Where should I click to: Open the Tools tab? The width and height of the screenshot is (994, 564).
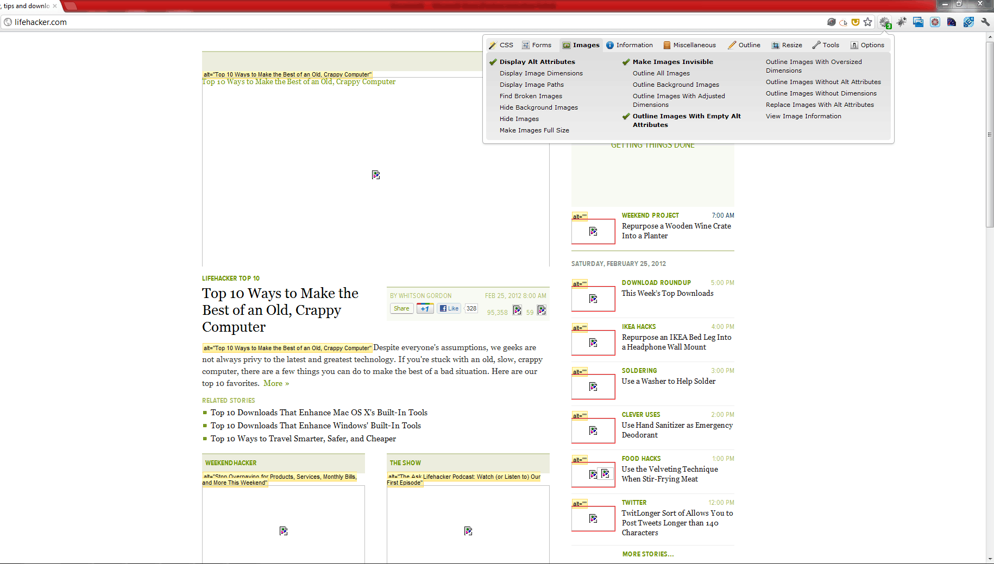point(826,45)
